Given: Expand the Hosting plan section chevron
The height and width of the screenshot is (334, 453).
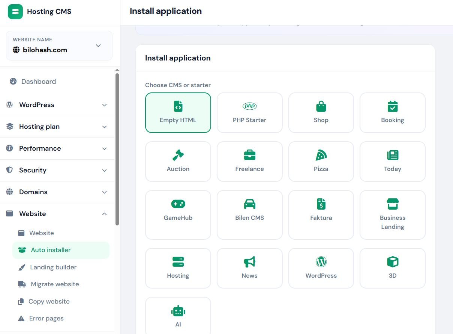Looking at the screenshot, I should (x=105, y=127).
